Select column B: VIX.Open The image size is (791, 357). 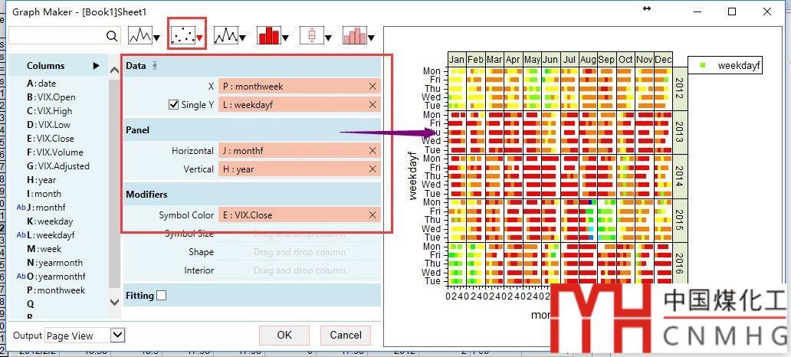(x=51, y=97)
